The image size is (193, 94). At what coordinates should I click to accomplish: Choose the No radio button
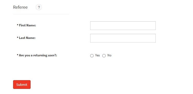pyautogui.click(x=104, y=56)
